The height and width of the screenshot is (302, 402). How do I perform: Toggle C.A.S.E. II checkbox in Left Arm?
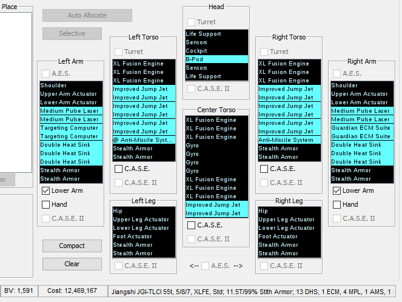tap(45, 219)
